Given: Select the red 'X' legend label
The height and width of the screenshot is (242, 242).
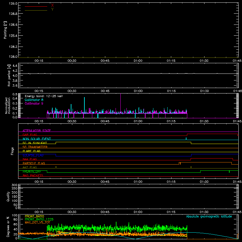Looking at the screenshot, I should [52, 5].
